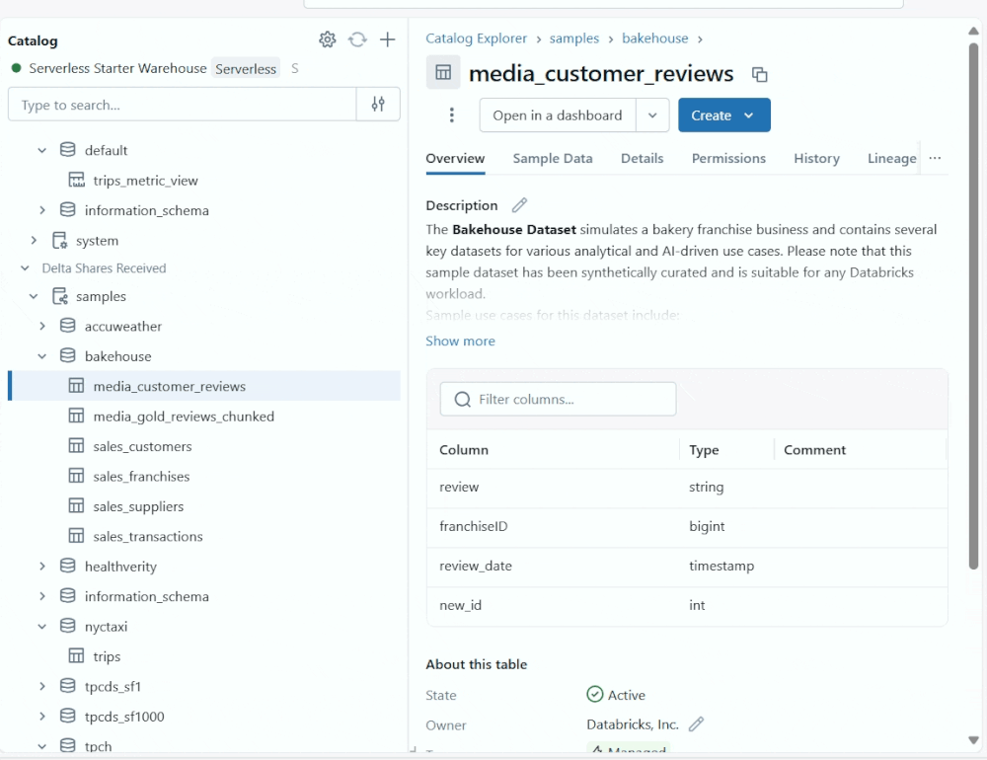987x760 pixels.
Task: Open the Create dropdown button
Action: 723,115
